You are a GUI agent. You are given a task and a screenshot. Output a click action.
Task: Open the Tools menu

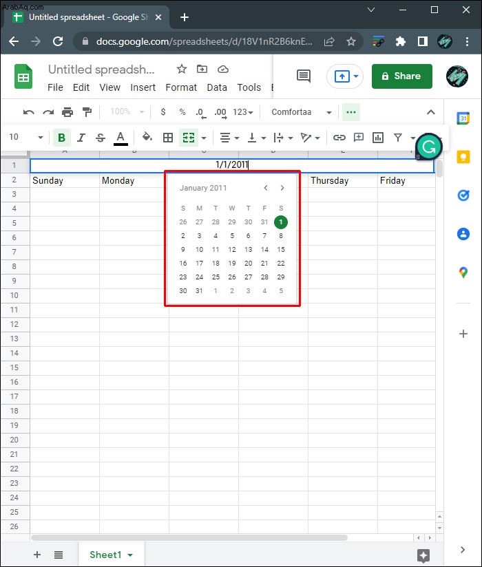coord(249,87)
